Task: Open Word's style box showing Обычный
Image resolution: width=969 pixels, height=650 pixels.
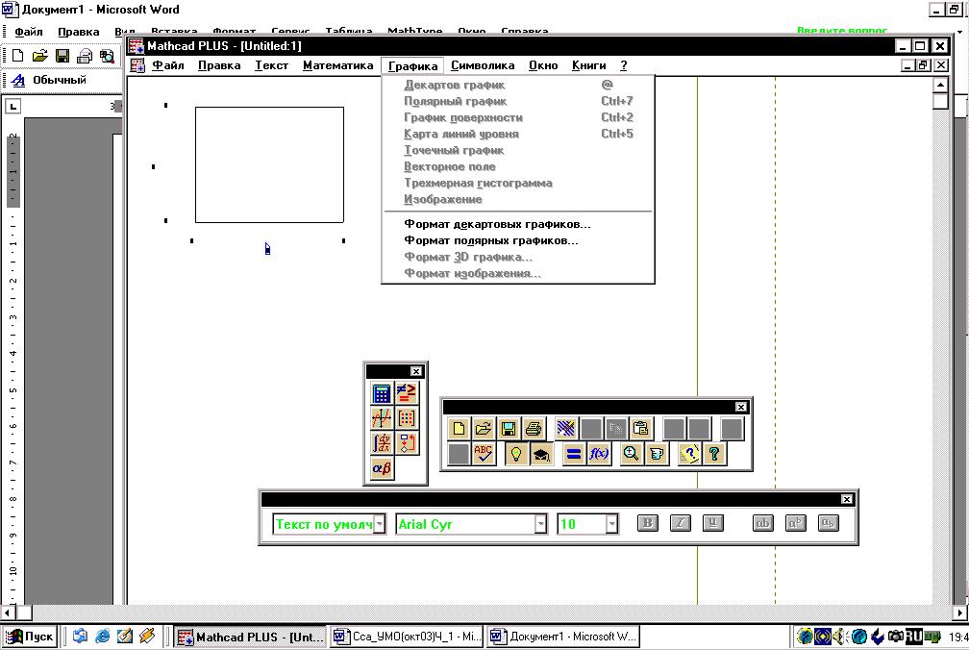Action: click(x=60, y=80)
